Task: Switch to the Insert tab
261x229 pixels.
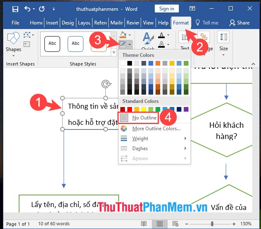Action: pos(52,23)
